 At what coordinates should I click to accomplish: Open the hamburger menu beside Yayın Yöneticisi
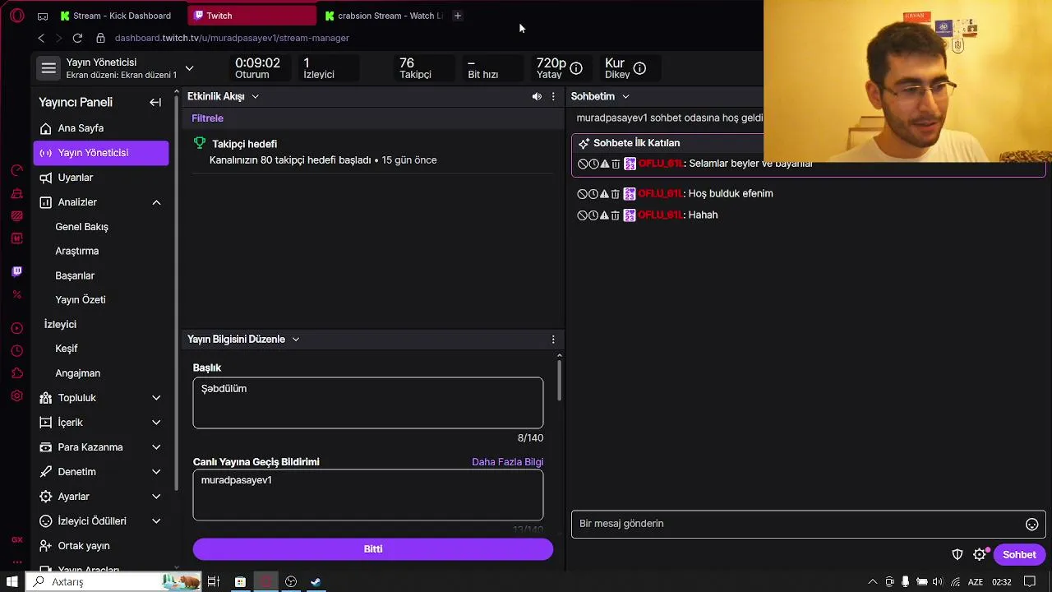(48, 68)
